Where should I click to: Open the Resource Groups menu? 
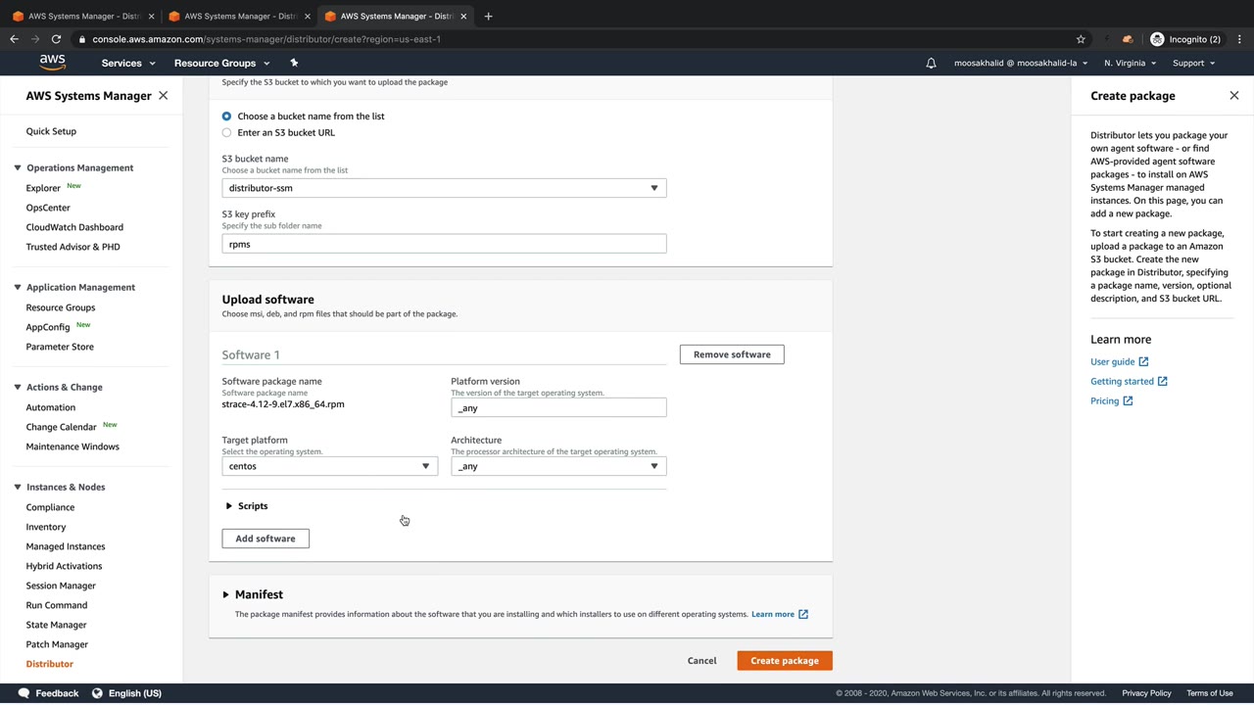221,63
